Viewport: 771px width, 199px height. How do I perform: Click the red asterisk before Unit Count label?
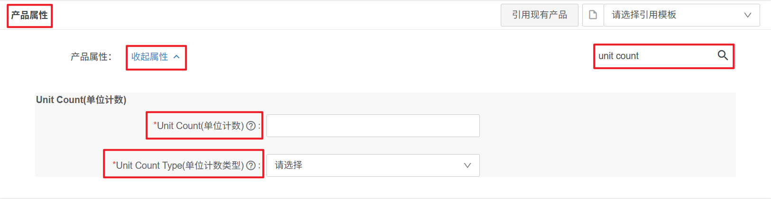click(x=155, y=125)
